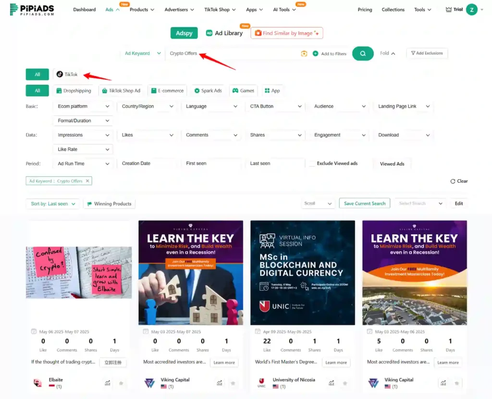Open the Sort by Last seen selector
This screenshot has width=492, height=399.
pos(52,203)
